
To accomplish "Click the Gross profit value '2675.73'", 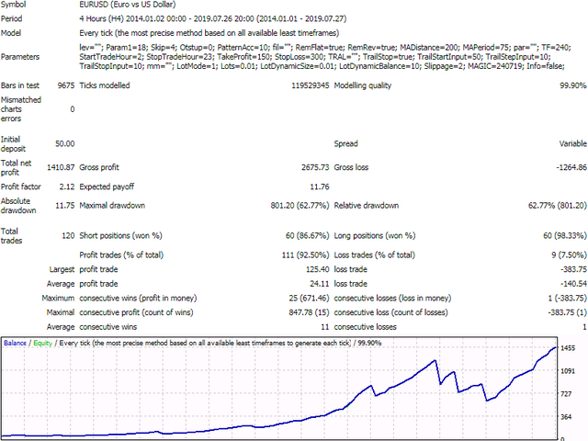I will tap(315, 167).
